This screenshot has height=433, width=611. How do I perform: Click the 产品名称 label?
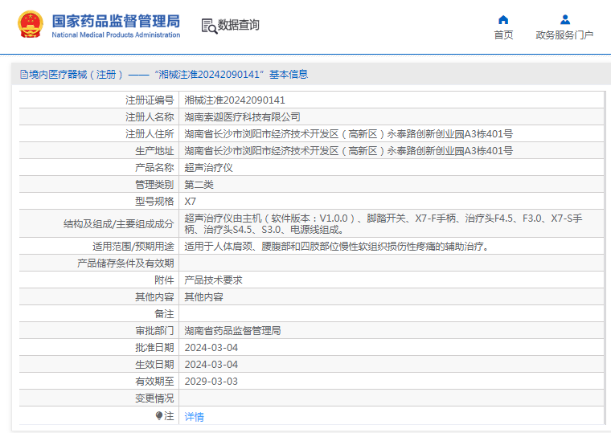point(154,168)
